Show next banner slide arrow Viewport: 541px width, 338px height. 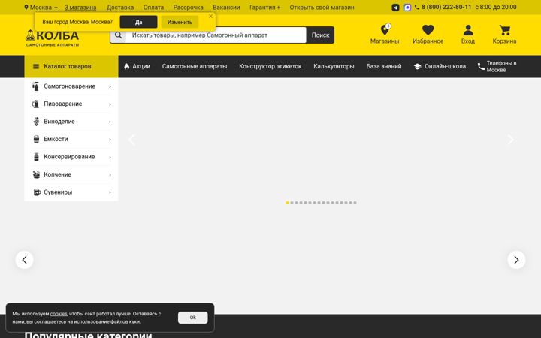coord(511,140)
